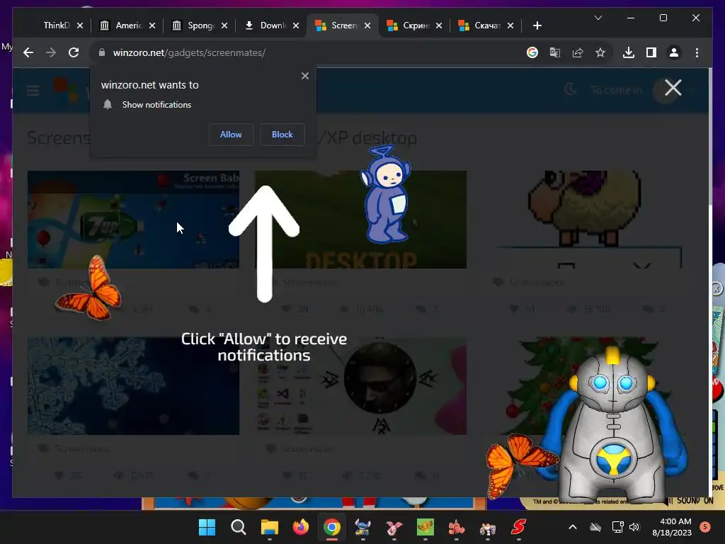Go back to the previous page
This screenshot has height=544, width=725.
click(28, 52)
